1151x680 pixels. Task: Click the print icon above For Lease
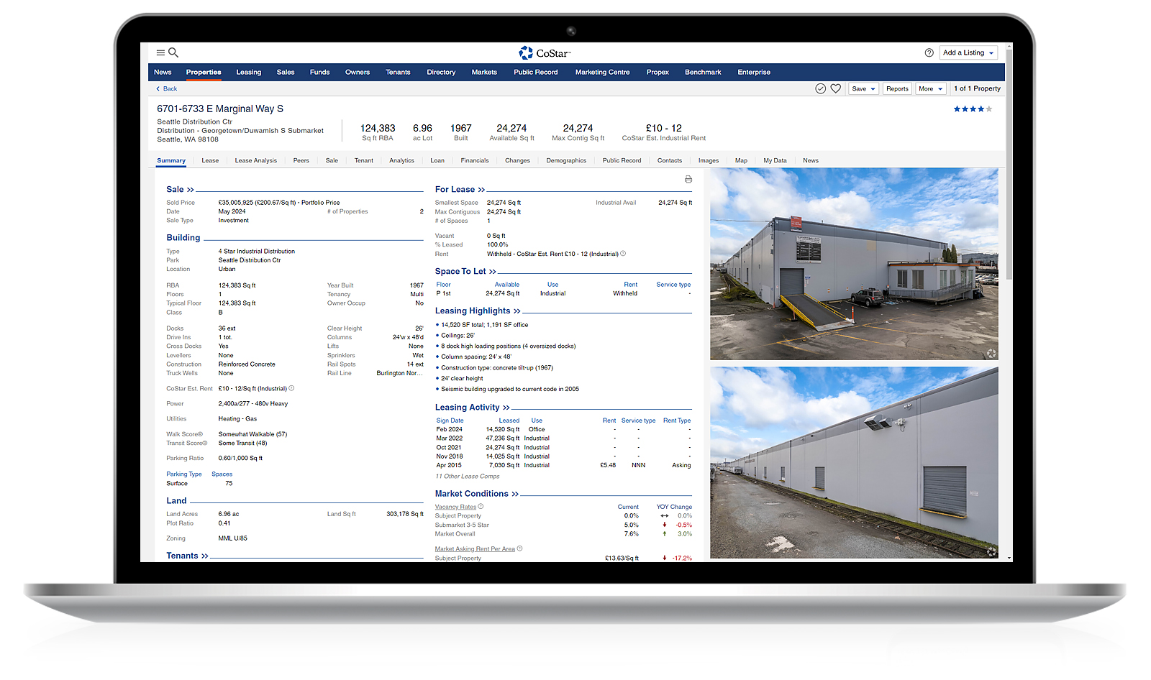tap(688, 179)
